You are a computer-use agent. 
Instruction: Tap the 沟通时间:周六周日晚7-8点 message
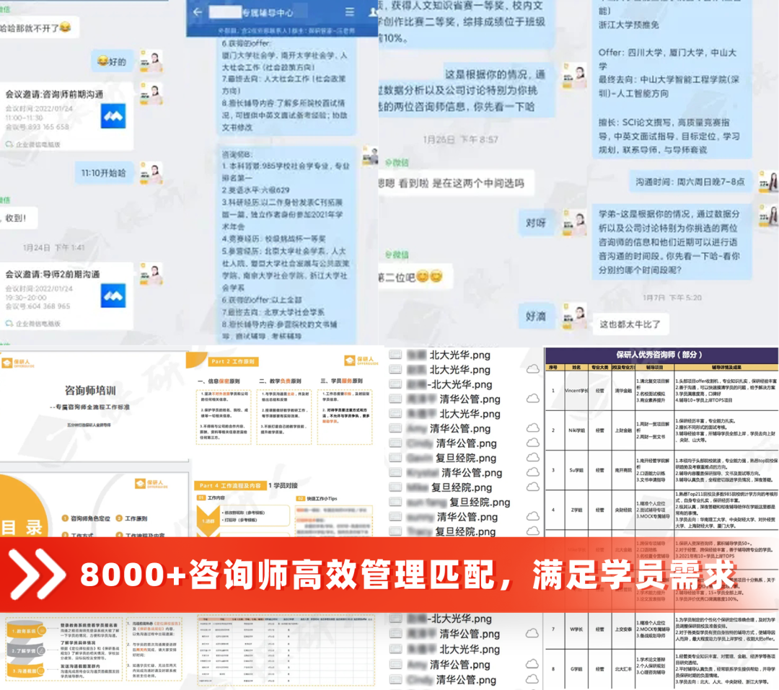(690, 182)
